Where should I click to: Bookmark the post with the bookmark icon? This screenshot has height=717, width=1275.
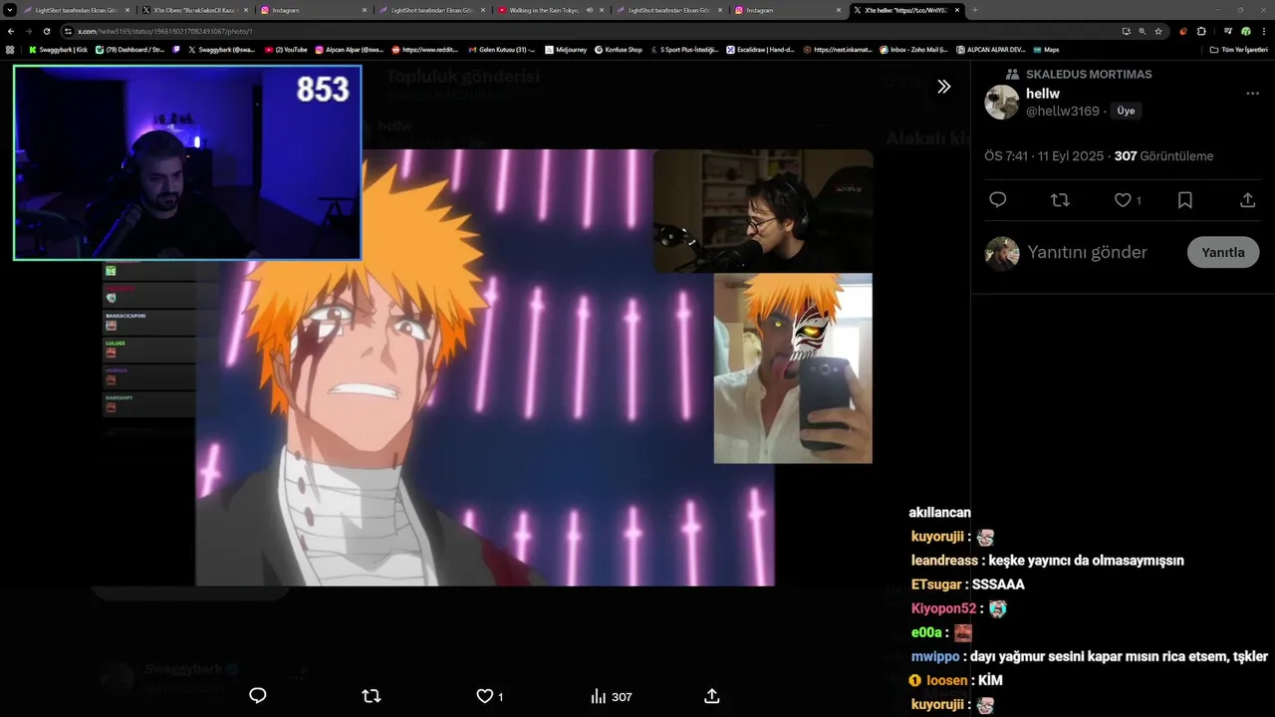tap(1185, 200)
